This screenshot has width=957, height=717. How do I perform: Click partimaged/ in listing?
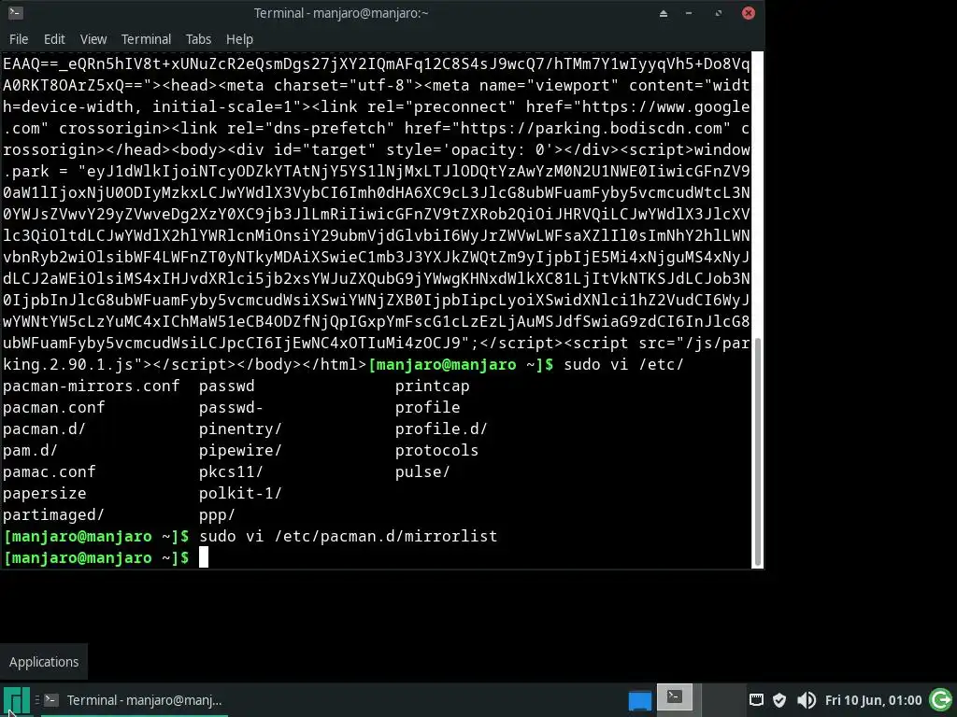tap(53, 514)
